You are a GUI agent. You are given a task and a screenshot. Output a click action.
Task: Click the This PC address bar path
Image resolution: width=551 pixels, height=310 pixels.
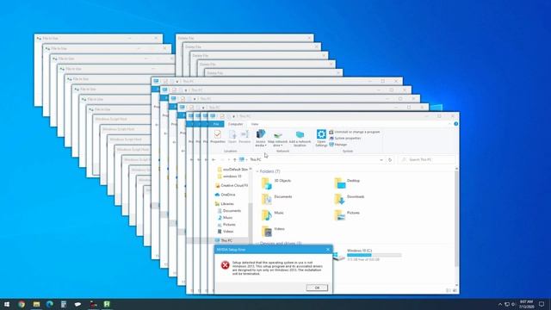click(256, 160)
